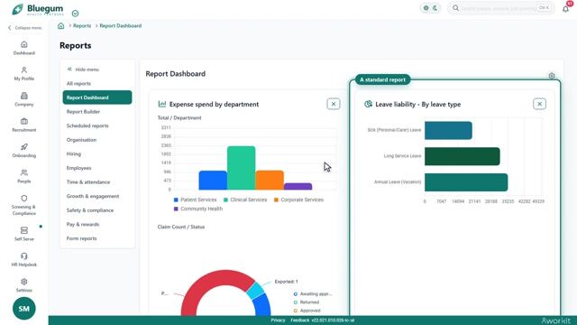The width and height of the screenshot is (577, 325).
Task: Open Form reports
Action: (x=97, y=238)
